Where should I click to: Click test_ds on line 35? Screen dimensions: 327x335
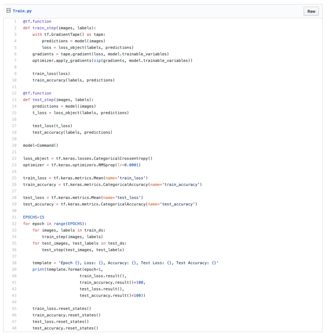pos(116,243)
